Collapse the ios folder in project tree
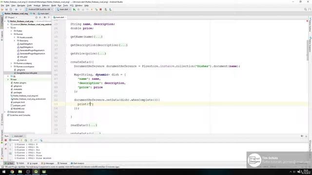312x175 pixels. tap(8, 28)
